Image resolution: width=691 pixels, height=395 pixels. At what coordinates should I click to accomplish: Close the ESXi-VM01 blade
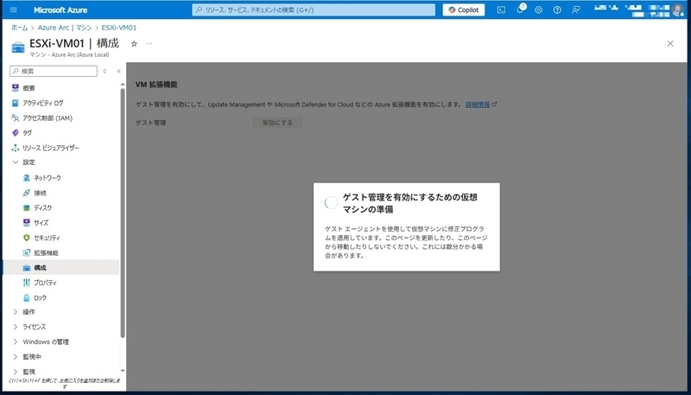point(670,43)
